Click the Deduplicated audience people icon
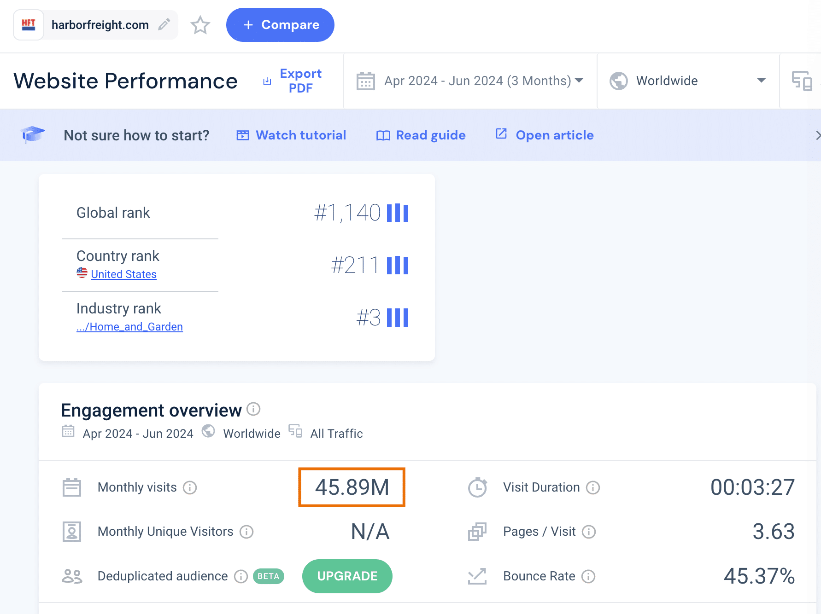 (x=72, y=576)
